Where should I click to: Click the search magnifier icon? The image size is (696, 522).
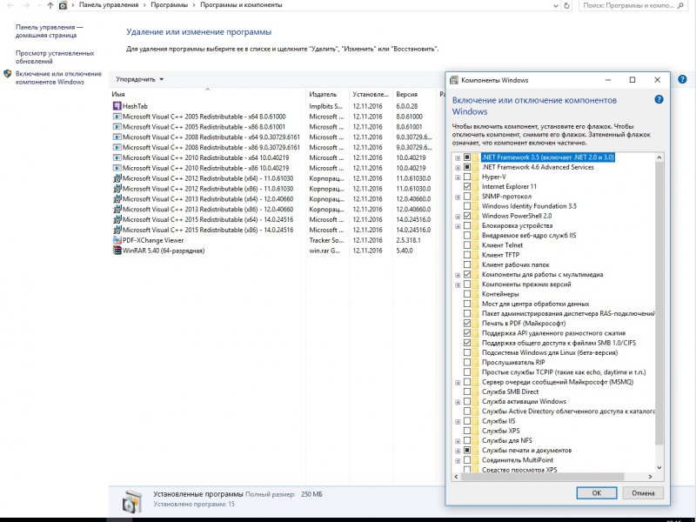[681, 5]
